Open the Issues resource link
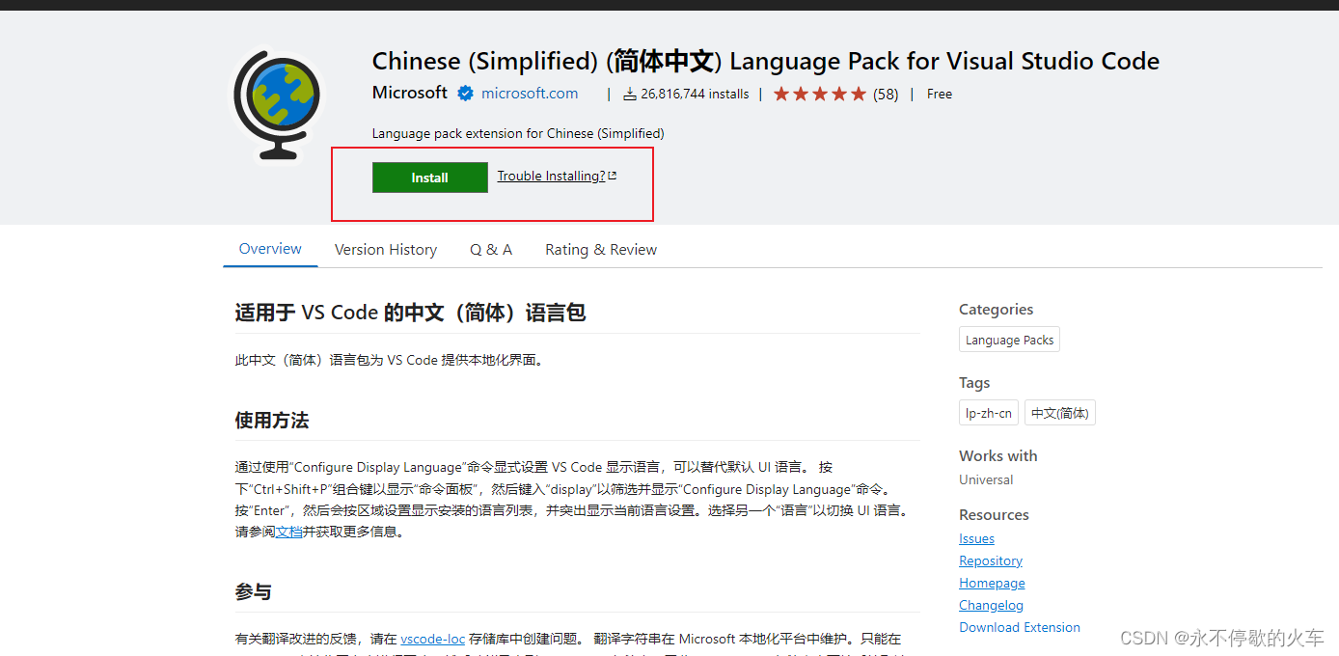Viewport: 1339px width, 656px height. click(x=976, y=538)
